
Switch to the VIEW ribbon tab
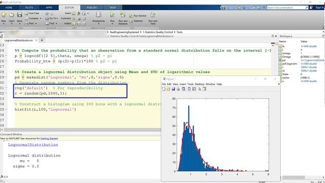click(113, 8)
